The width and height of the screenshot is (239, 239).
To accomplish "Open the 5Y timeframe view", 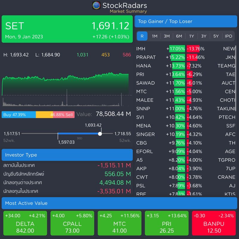I will tap(216, 36).
